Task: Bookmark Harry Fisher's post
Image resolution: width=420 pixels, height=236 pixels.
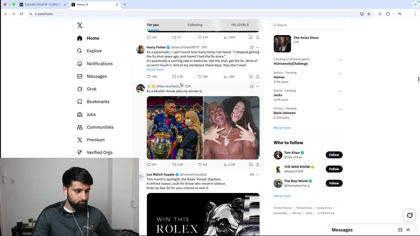Action: pos(251,77)
